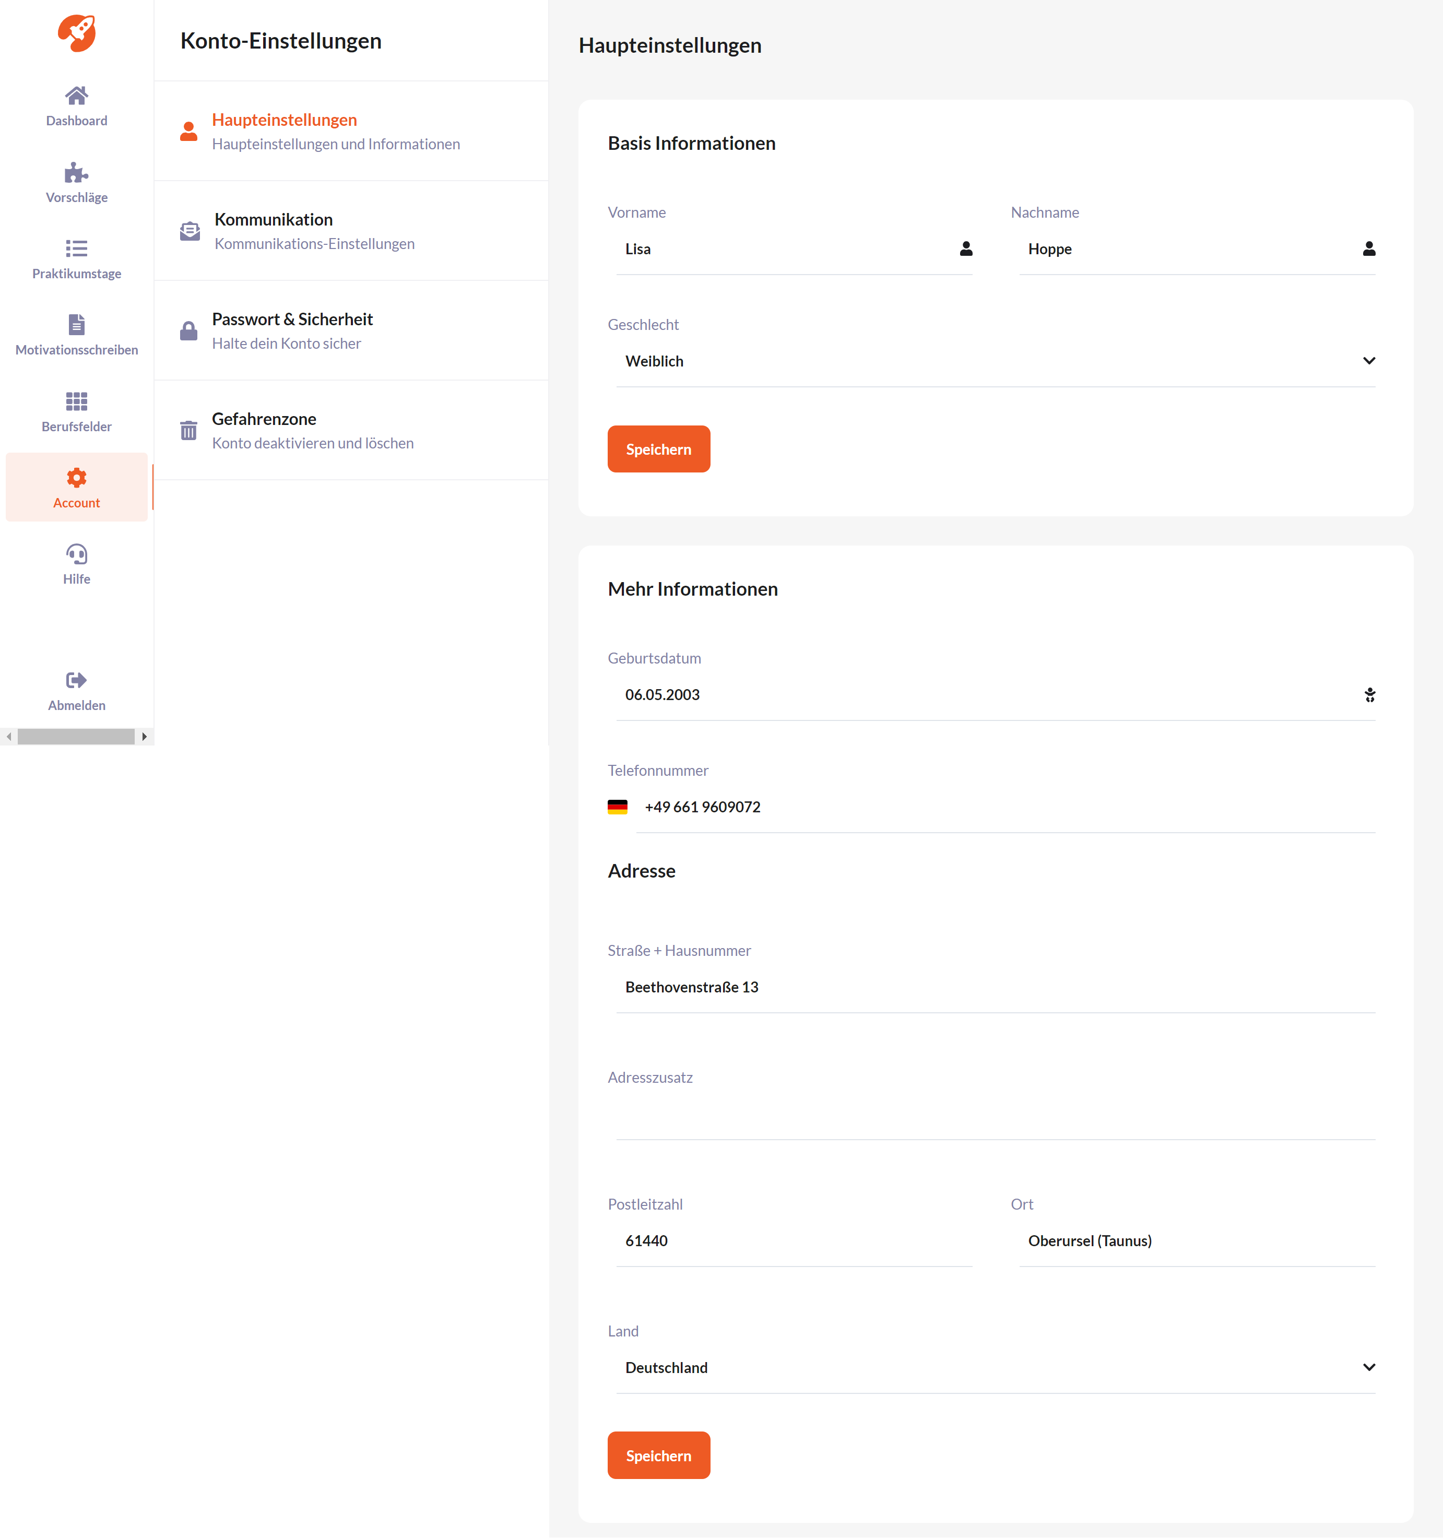Expand the Geschlecht dropdown
The width and height of the screenshot is (1443, 1538).
coord(996,361)
